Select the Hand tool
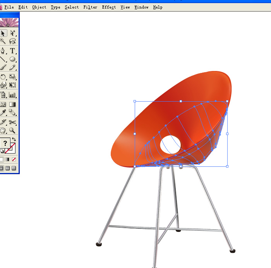 click(3, 130)
